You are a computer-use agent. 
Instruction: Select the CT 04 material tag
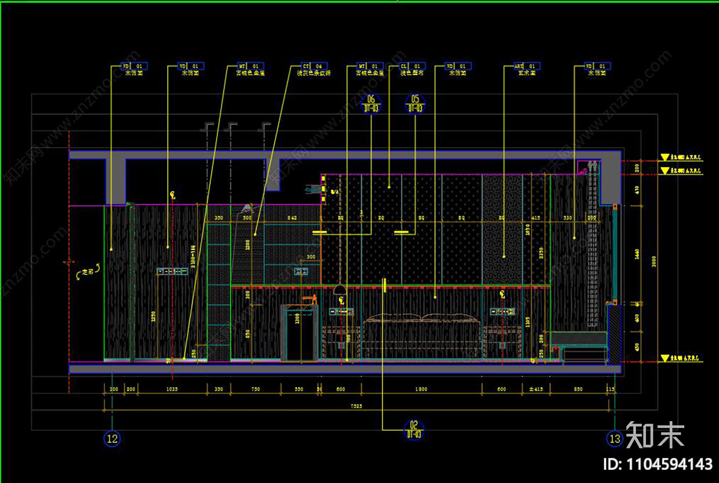click(314, 66)
